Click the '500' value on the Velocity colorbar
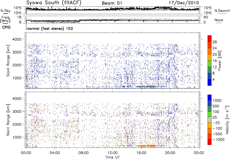Screen dimensions: 230x159 click(216, 106)
